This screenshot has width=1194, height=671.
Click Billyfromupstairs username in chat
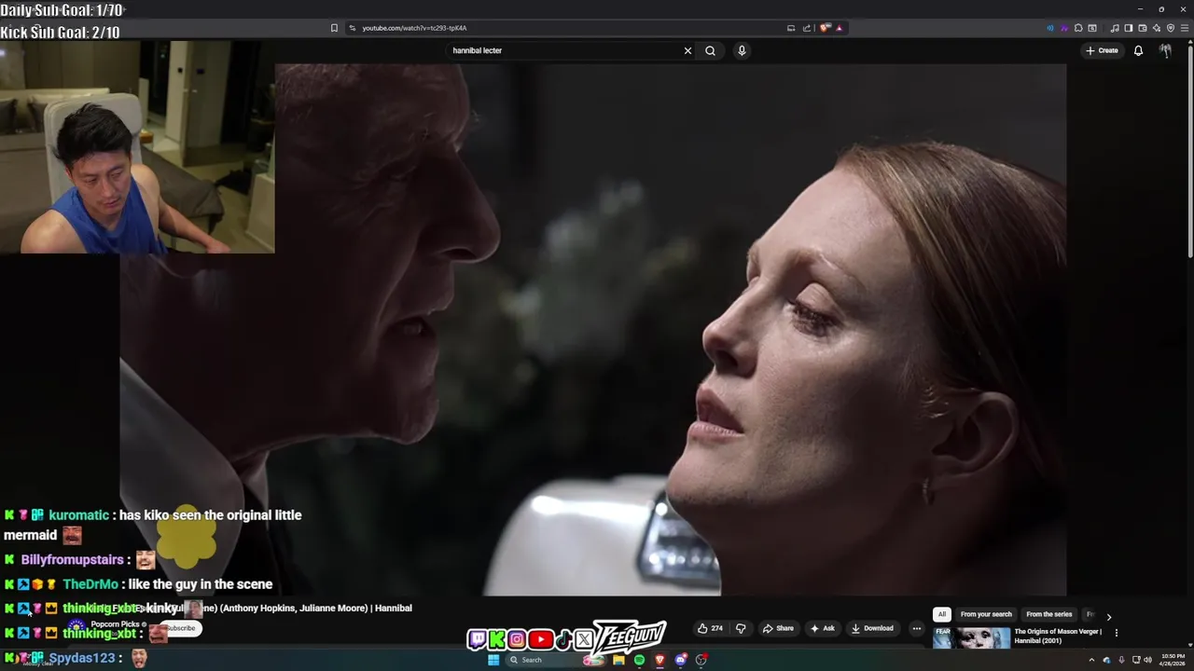point(72,560)
